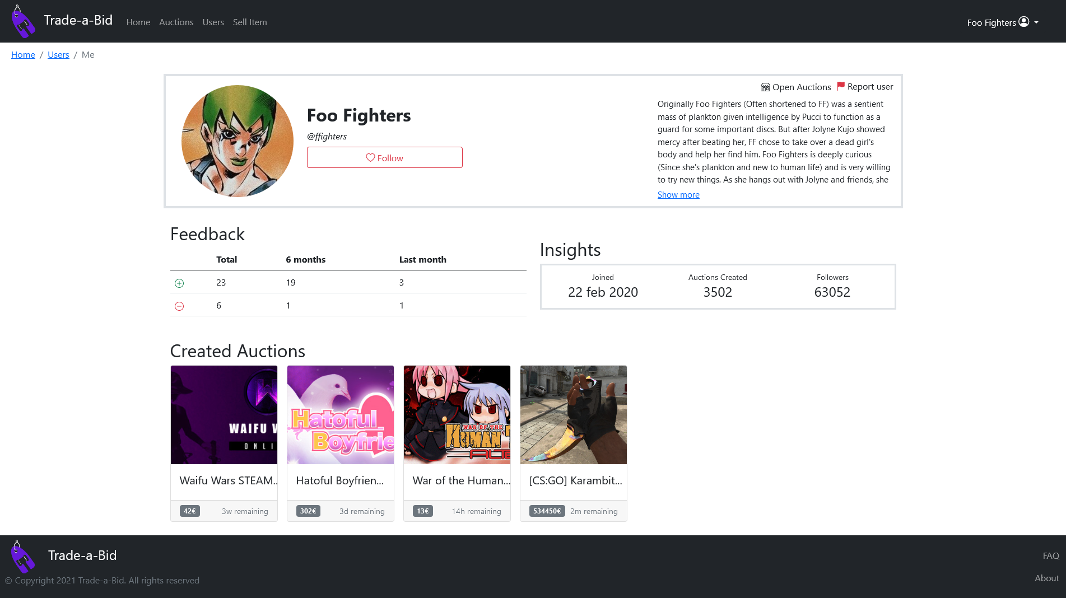Open the Auctions nav item

[x=176, y=22]
